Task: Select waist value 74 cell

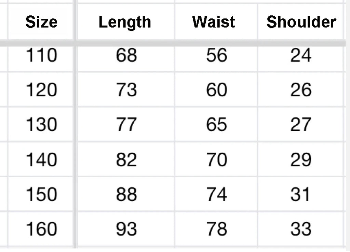Action: point(216,194)
